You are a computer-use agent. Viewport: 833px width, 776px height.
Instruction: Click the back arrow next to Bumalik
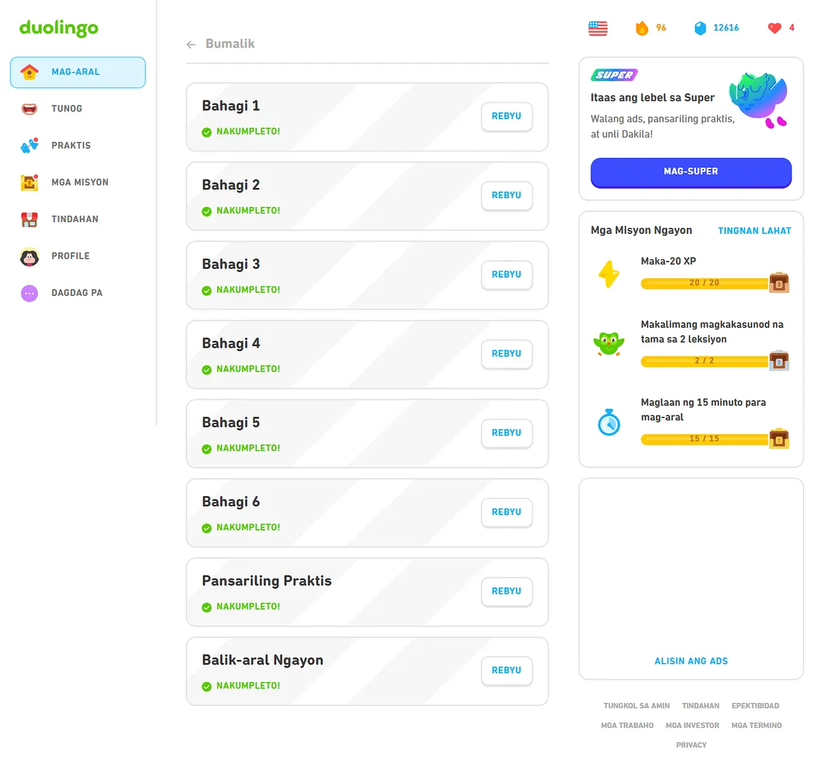point(192,44)
